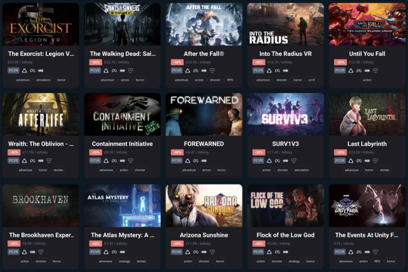Click the headset icon on SURV1V3 card
408x272 pixels.
pyautogui.click(x=294, y=160)
